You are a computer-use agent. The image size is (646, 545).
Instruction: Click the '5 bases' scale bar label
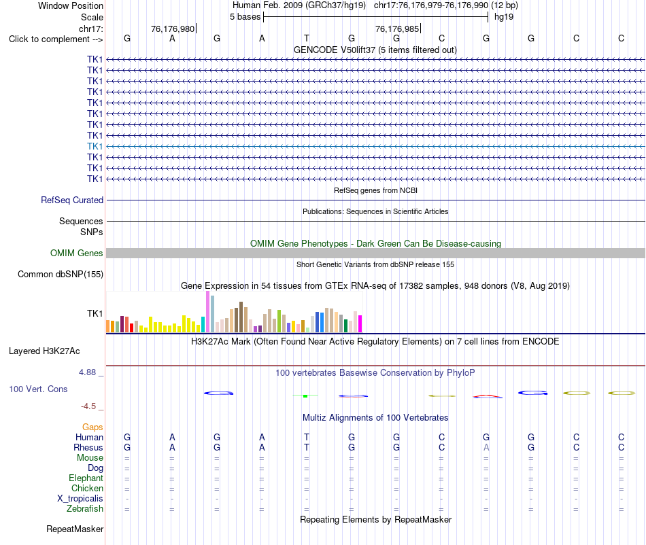245,17
